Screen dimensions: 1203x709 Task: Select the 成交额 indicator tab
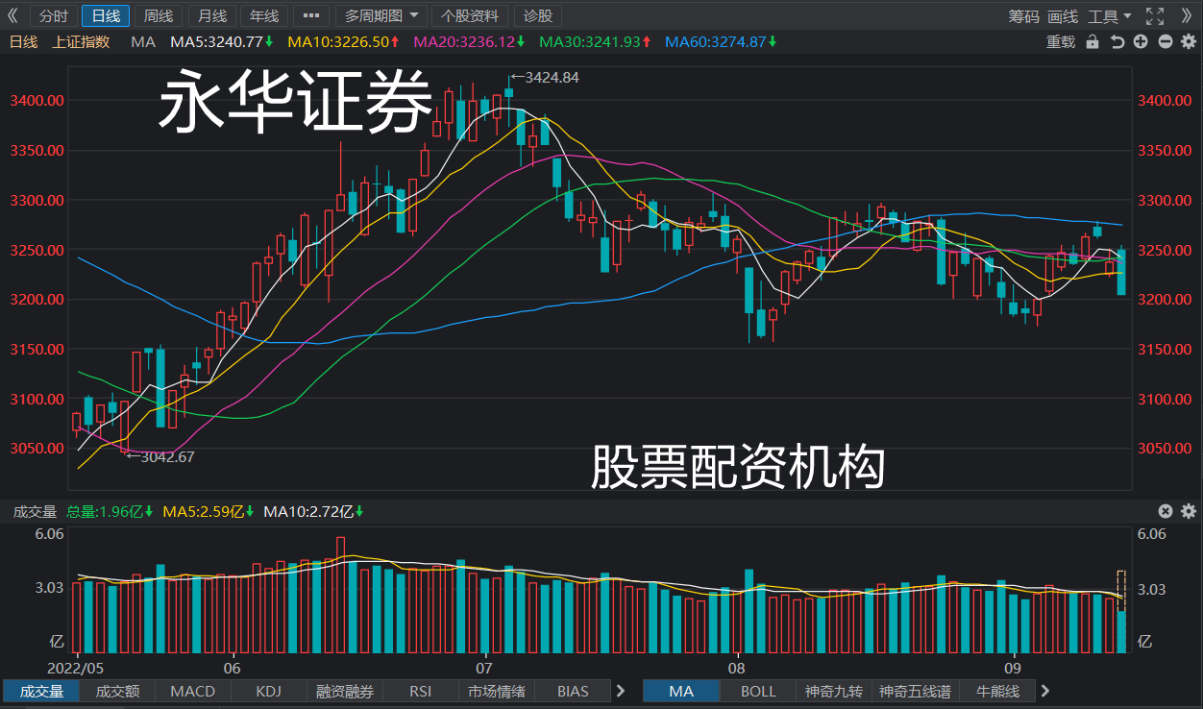tap(118, 691)
